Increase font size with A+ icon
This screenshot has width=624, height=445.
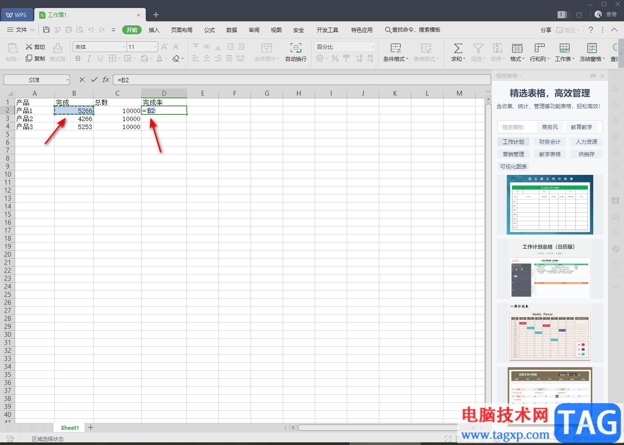click(x=164, y=47)
